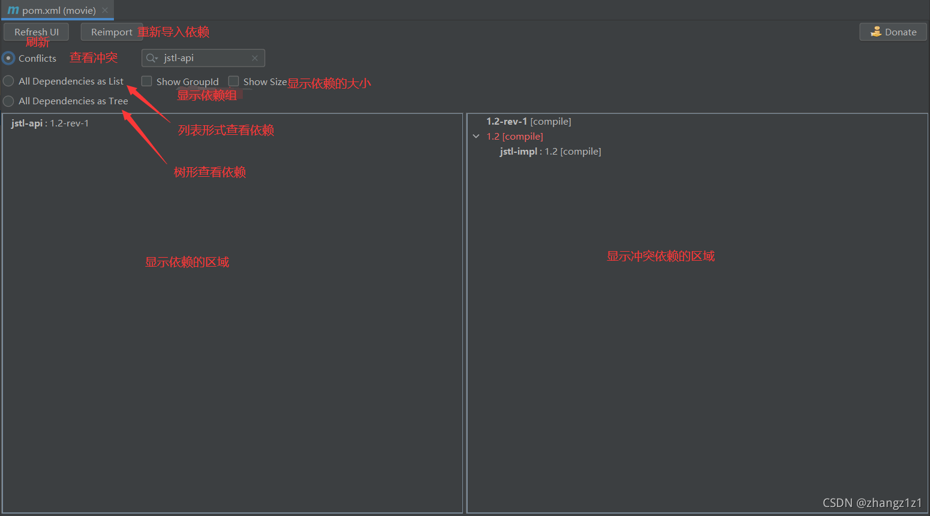The image size is (930, 516).
Task: Select jstl-api : 1.2-rev-1 in the left list
Action: pos(50,123)
